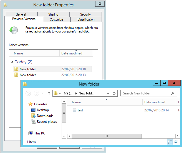Go up one folder level
Image resolution: width=184 pixels, height=155 pixels.
pos(49,93)
